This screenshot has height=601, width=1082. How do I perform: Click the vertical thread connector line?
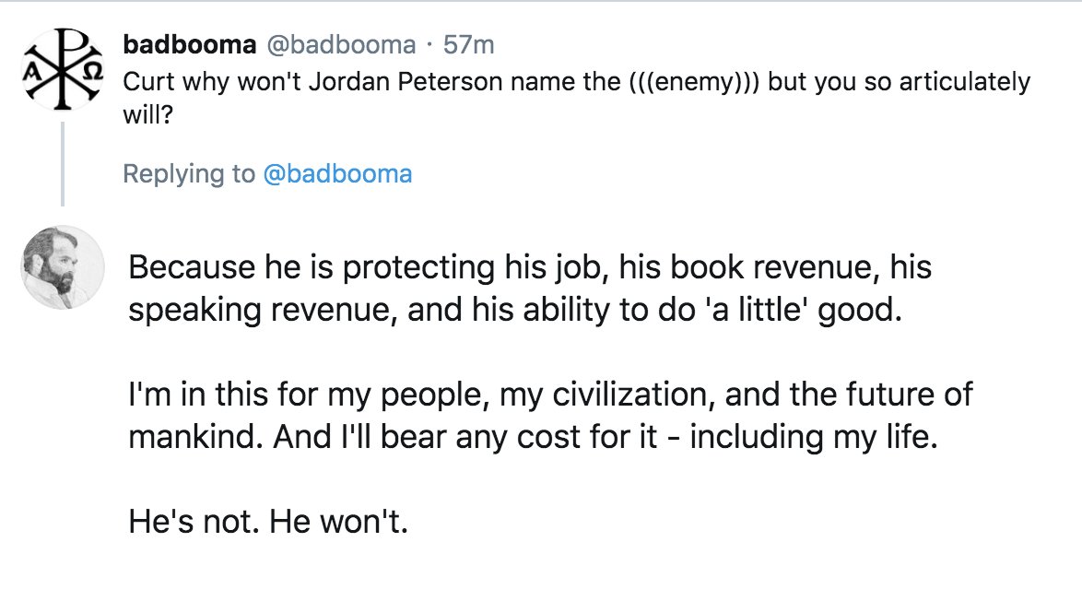(63, 164)
